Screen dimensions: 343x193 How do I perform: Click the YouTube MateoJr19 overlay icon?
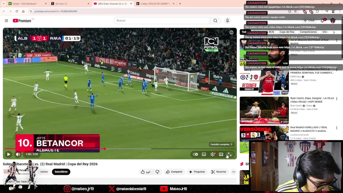(x=164, y=189)
